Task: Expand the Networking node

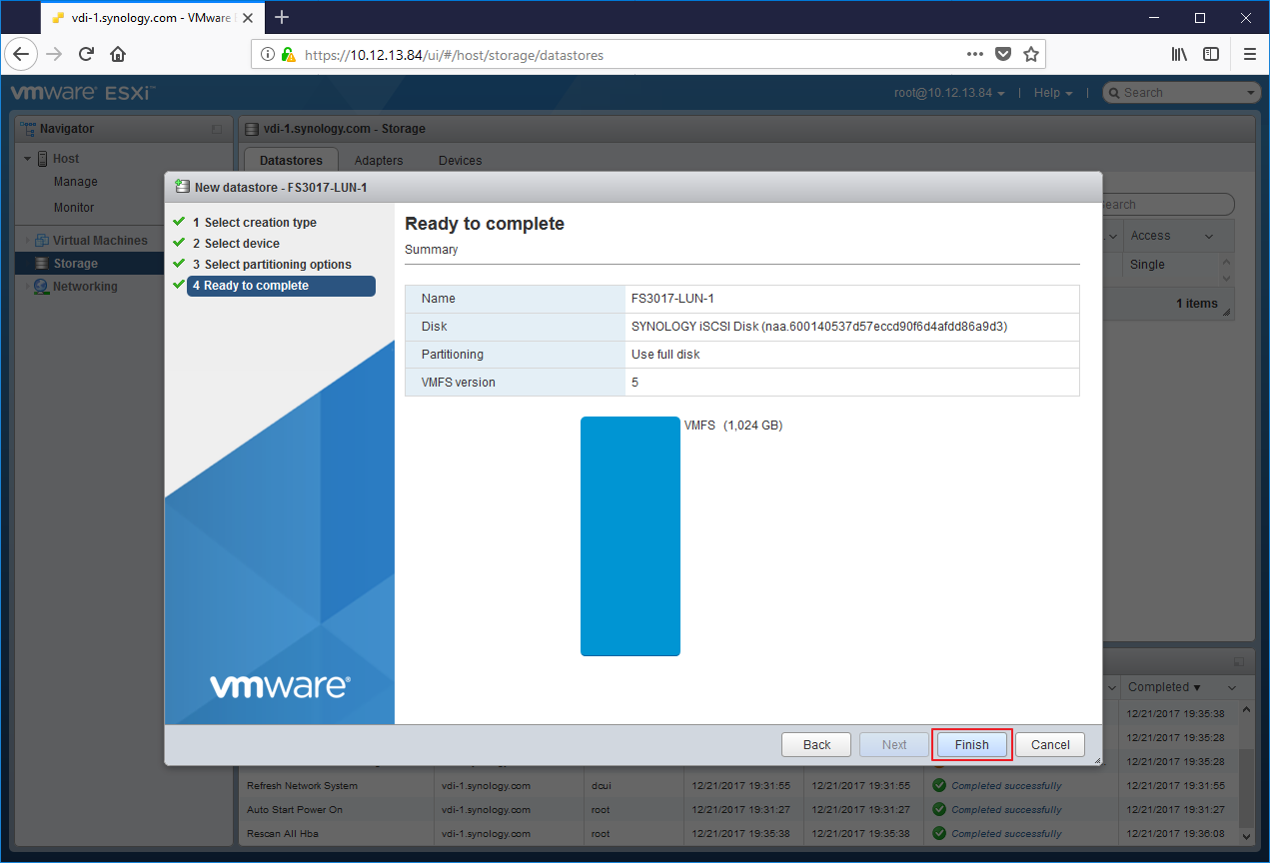Action: pos(27,287)
